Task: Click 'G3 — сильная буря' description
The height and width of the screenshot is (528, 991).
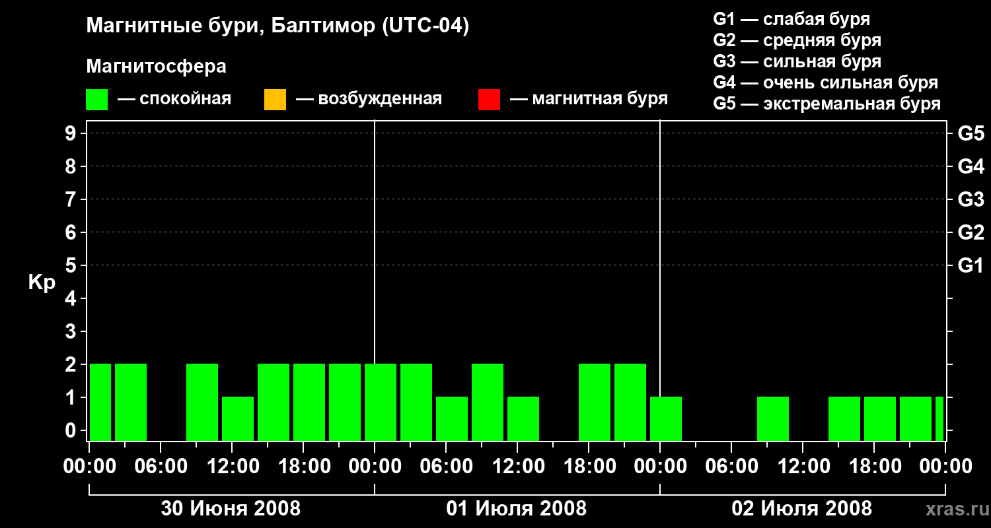Action: point(797,61)
